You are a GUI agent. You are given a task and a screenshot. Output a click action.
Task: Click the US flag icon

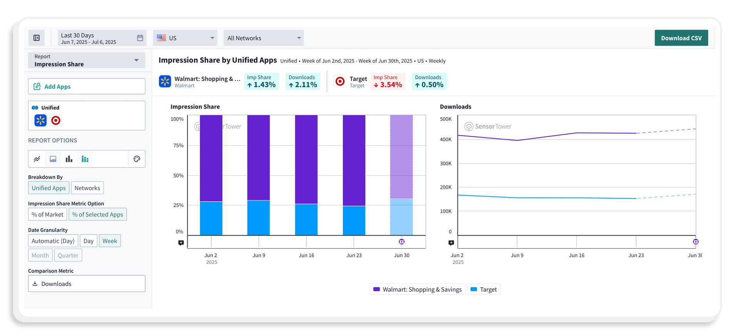161,38
